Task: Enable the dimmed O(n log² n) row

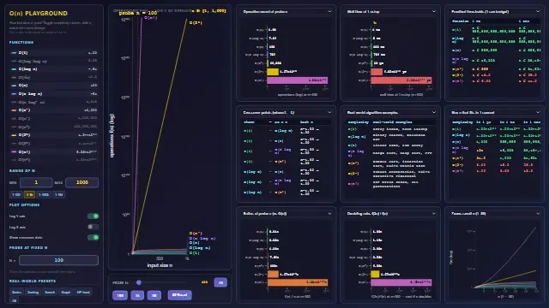Action: (x=54, y=102)
